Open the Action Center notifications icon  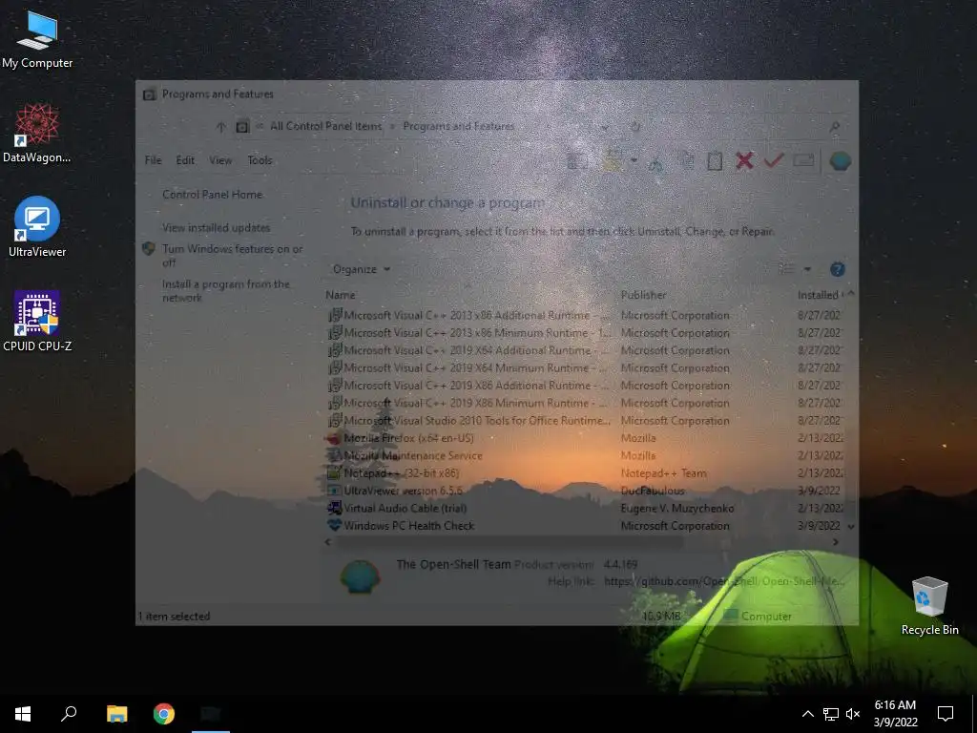click(946, 714)
